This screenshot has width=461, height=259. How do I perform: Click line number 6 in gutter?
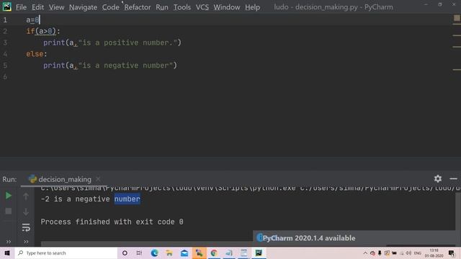5,77
